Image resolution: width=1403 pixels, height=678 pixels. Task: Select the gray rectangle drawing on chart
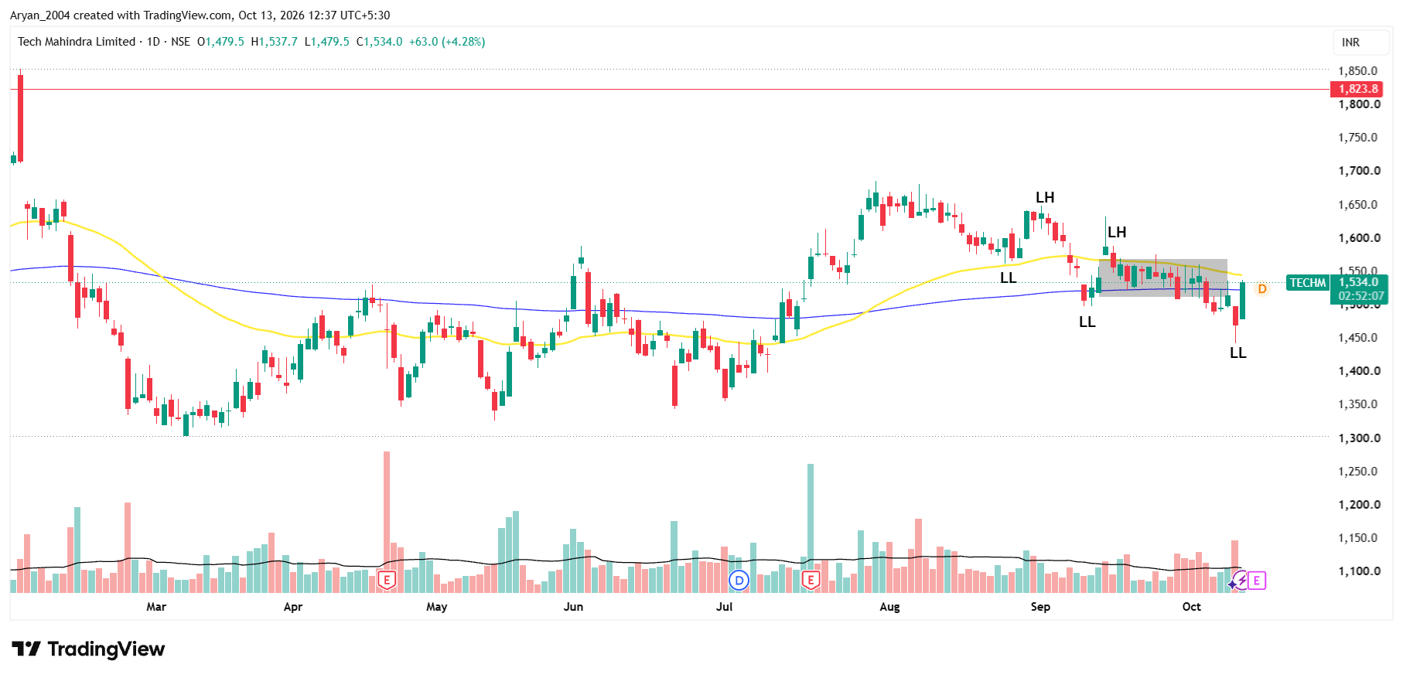click(1163, 278)
